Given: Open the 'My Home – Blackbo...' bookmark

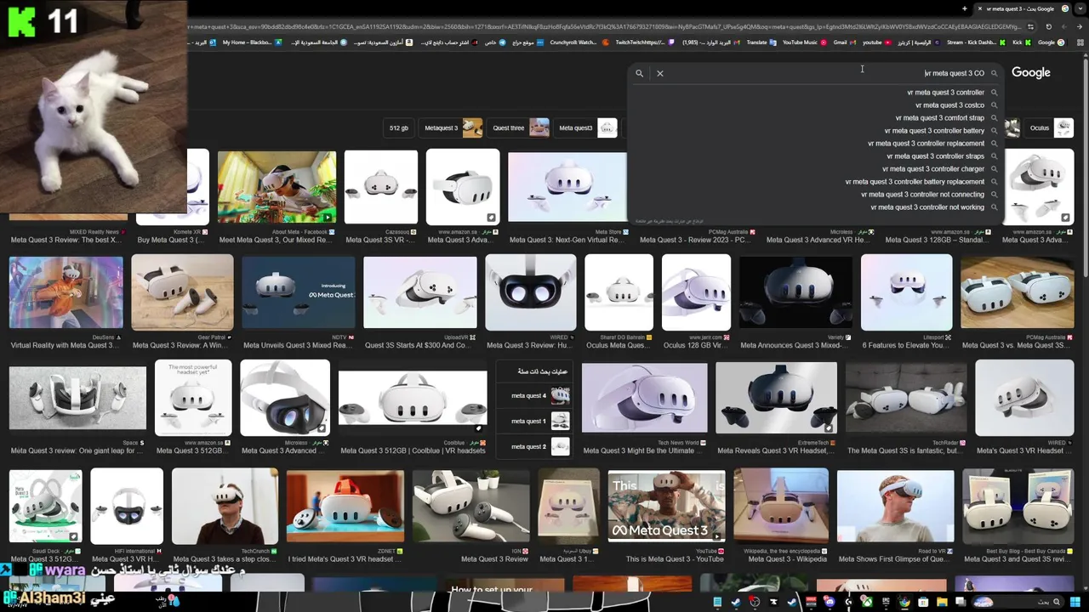Looking at the screenshot, I should click(252, 42).
